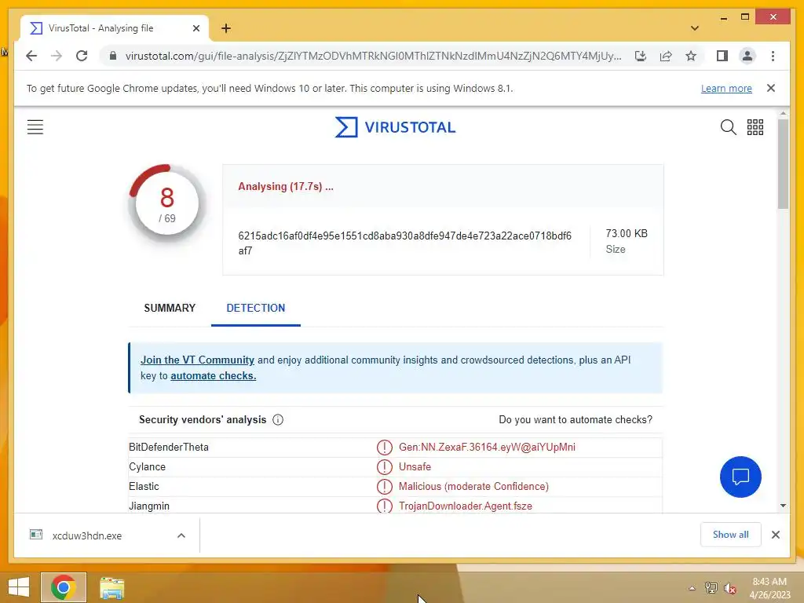Select the DETECTION tab

255,308
